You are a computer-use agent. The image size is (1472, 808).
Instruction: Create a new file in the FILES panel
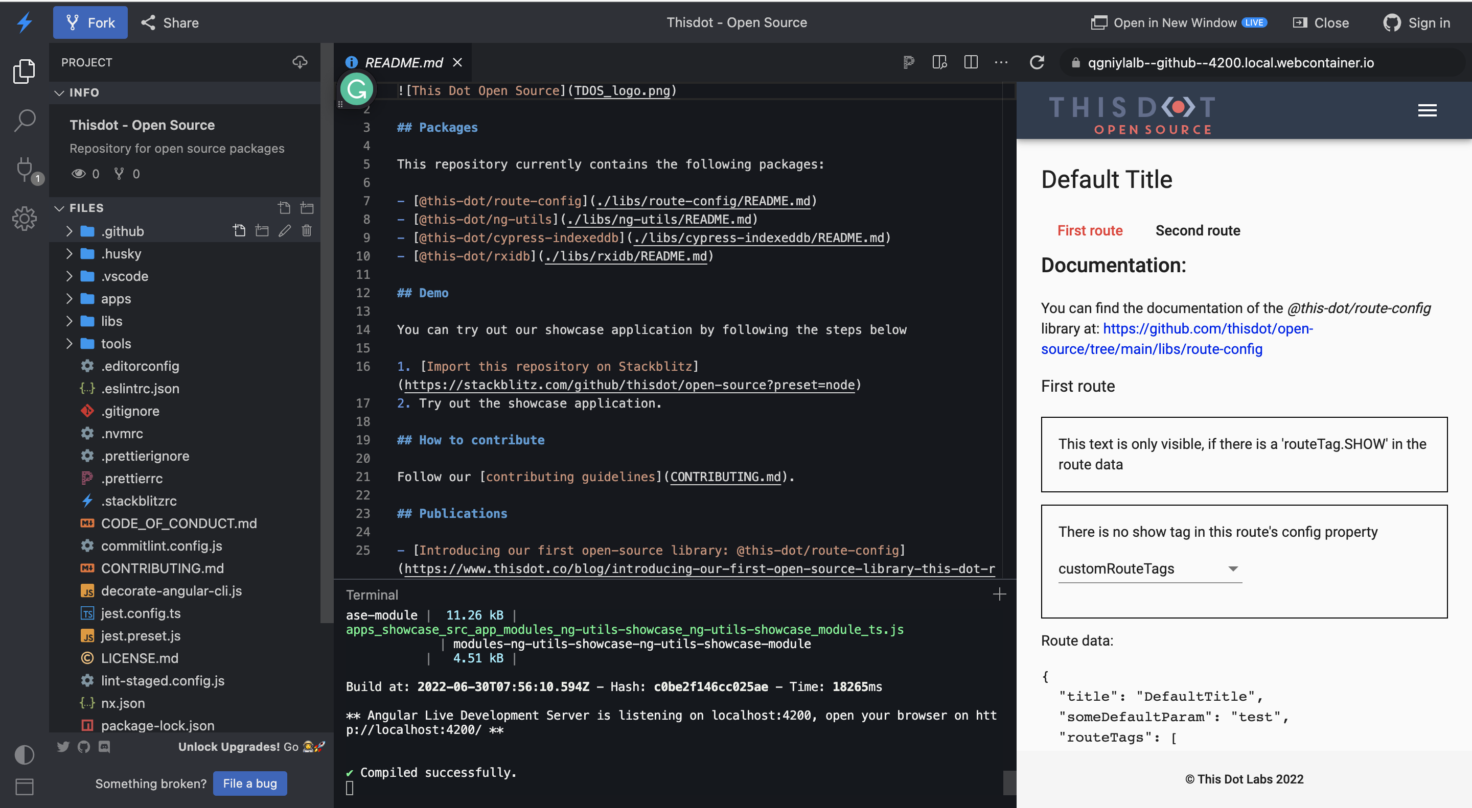(x=285, y=208)
